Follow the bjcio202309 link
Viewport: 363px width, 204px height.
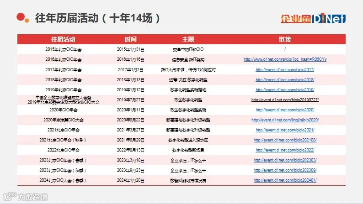pos(285,170)
